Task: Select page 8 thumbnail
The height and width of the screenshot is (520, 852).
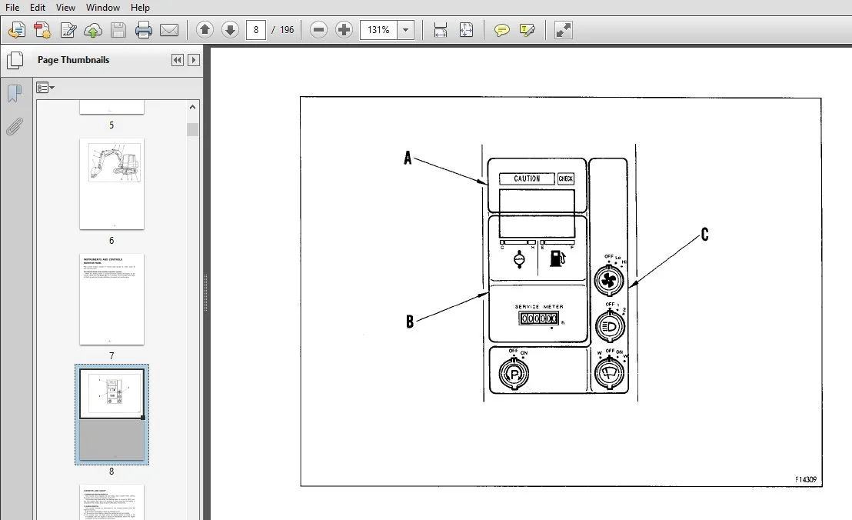Action: click(112, 415)
